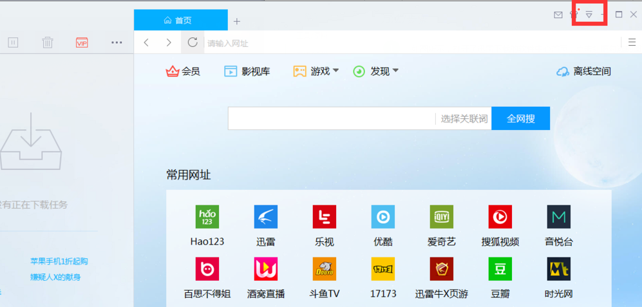Go back with the left arrow
The image size is (642, 307).
(147, 42)
